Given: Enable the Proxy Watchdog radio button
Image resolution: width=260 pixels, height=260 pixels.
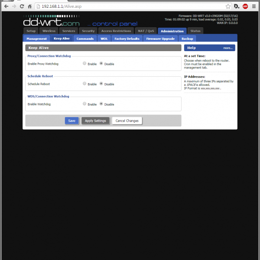Looking at the screenshot, I should (x=84, y=63).
